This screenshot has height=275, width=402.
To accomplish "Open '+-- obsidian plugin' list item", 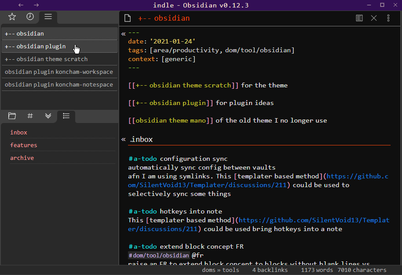I will click(x=59, y=46).
